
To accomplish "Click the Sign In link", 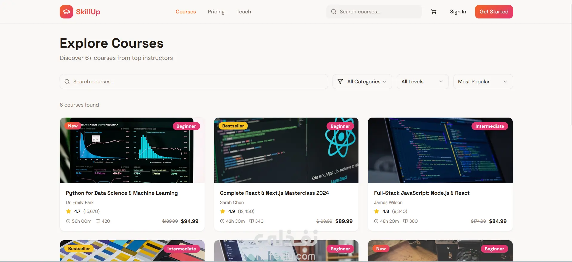I will pyautogui.click(x=458, y=12).
